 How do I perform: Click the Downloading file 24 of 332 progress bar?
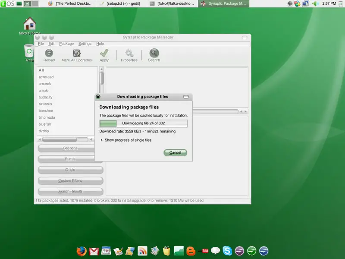pyautogui.click(x=144, y=123)
